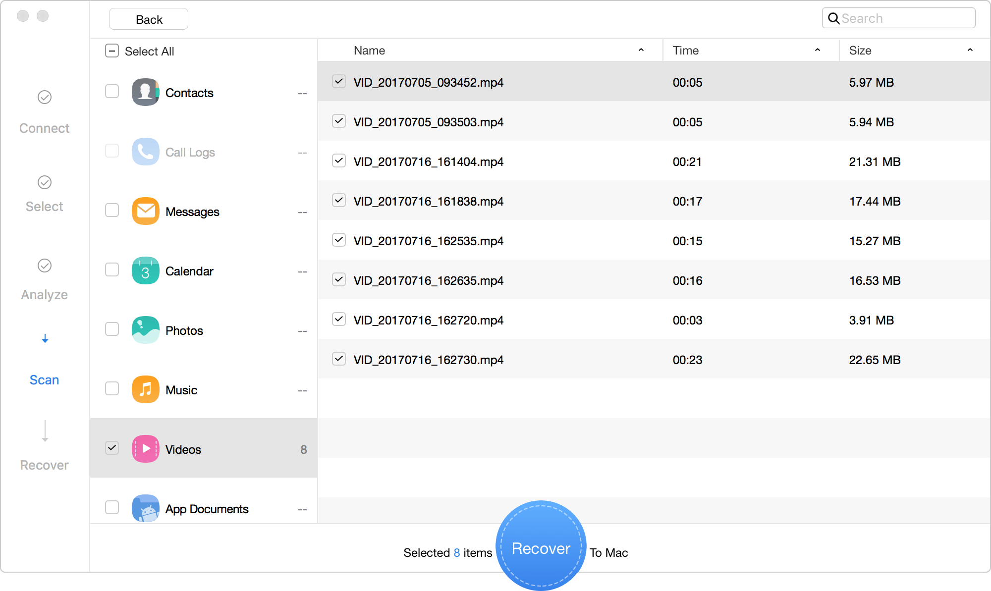
Task: Click the Connect step label
Action: 45,128
